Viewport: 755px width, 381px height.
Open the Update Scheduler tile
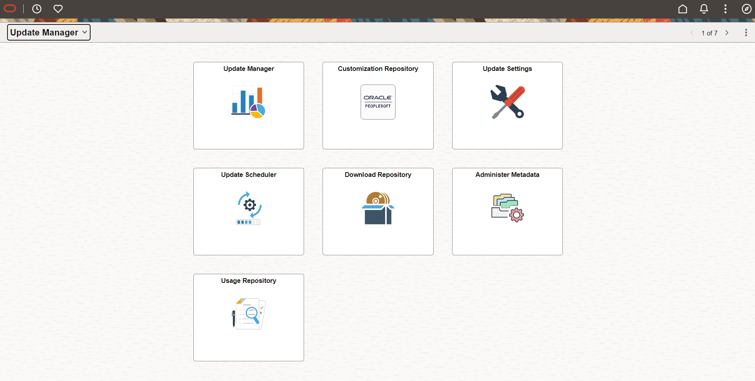tap(248, 211)
